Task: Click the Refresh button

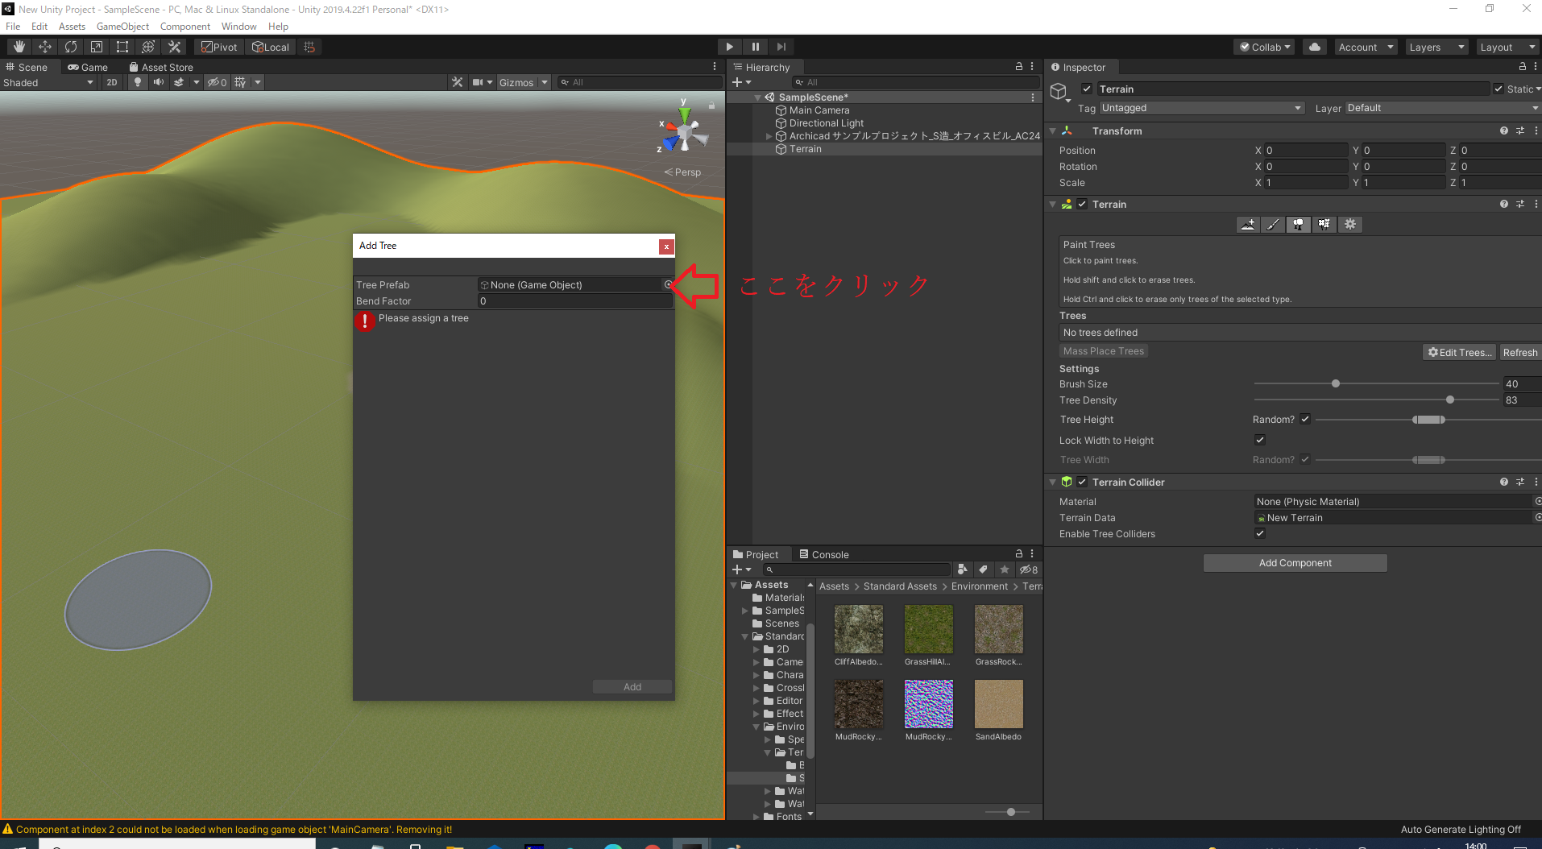Action: tap(1520, 352)
